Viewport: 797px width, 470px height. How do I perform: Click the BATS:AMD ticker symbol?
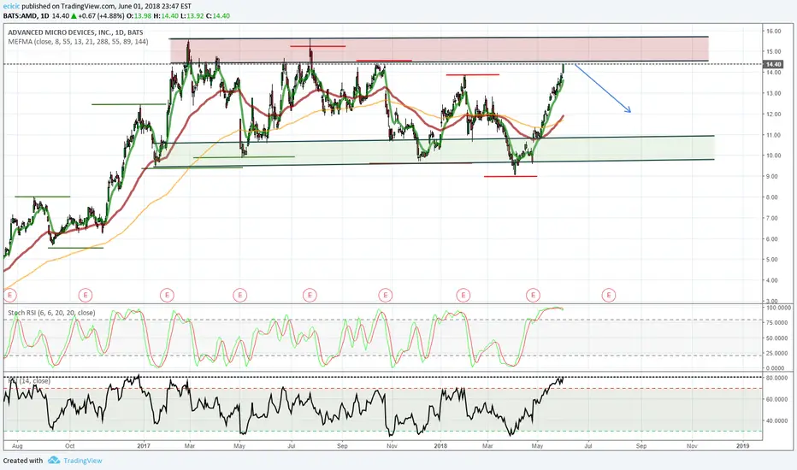[x=20, y=15]
